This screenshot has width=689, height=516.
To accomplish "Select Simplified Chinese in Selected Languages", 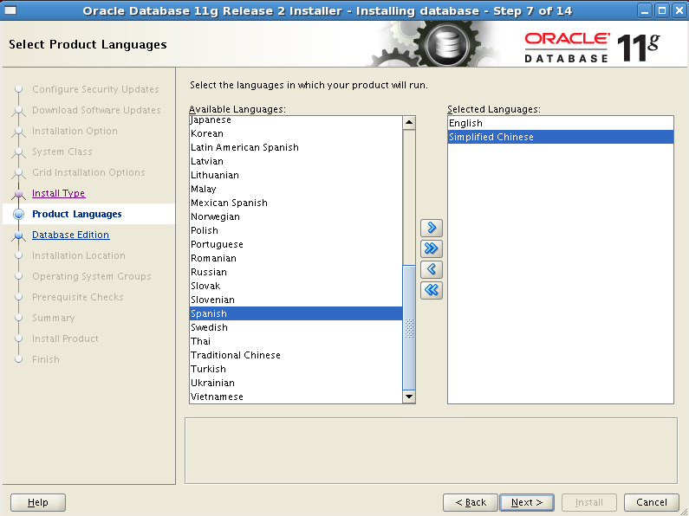I will tap(560, 137).
